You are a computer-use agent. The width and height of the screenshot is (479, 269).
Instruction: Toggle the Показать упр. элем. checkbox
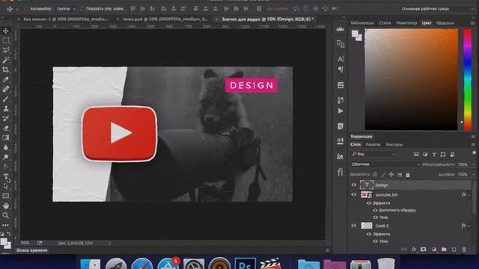(82, 9)
